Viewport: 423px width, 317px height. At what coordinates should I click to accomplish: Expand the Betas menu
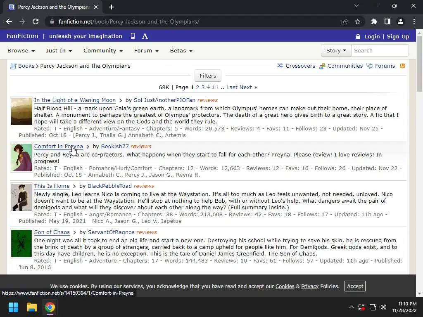181,51
